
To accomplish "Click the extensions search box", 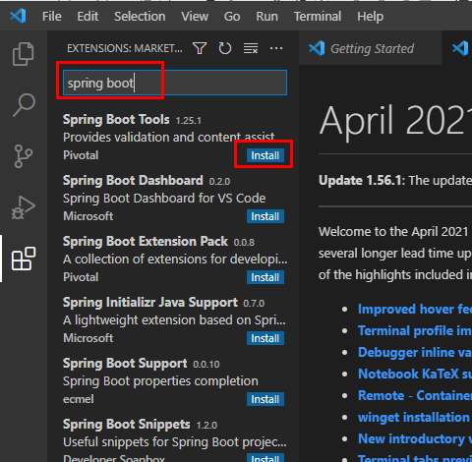I will coord(175,83).
